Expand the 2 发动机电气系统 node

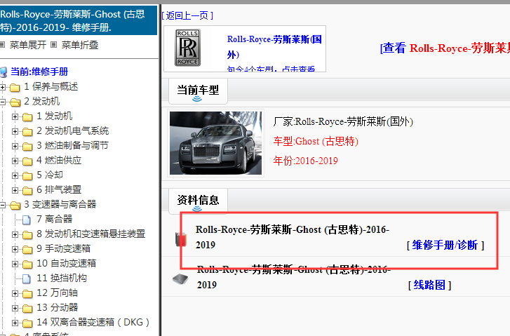pos(15,131)
